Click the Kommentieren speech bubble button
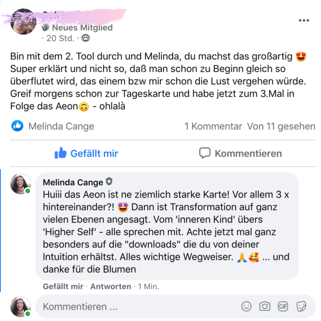321x321 pixels. 240,153
